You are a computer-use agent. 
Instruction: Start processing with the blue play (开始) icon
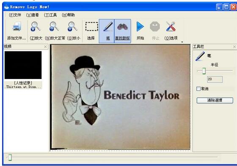[140, 27]
